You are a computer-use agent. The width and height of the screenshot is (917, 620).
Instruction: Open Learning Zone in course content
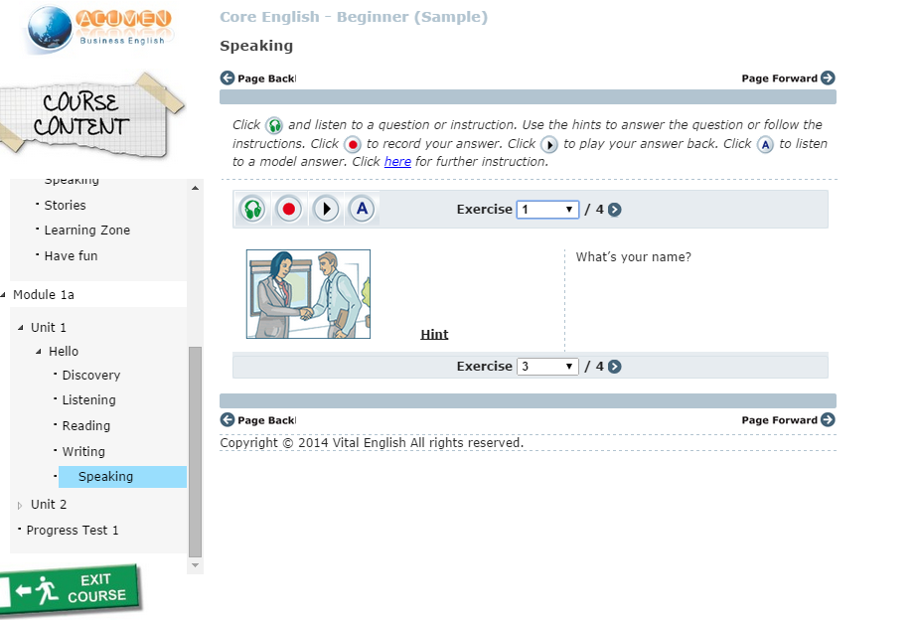pyautogui.click(x=87, y=230)
